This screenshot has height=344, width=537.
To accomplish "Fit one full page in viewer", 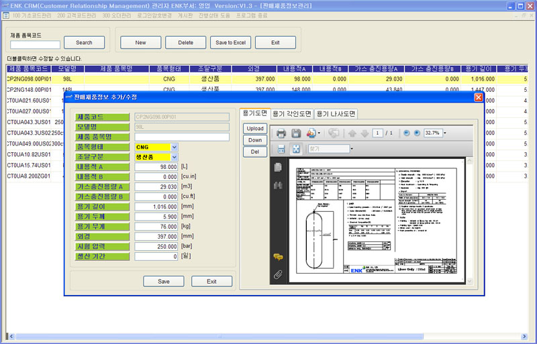I will tap(296, 149).
